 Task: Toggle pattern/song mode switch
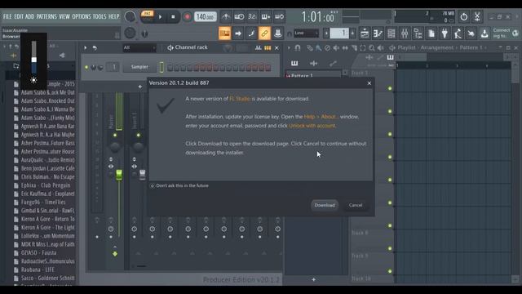[x=147, y=16]
